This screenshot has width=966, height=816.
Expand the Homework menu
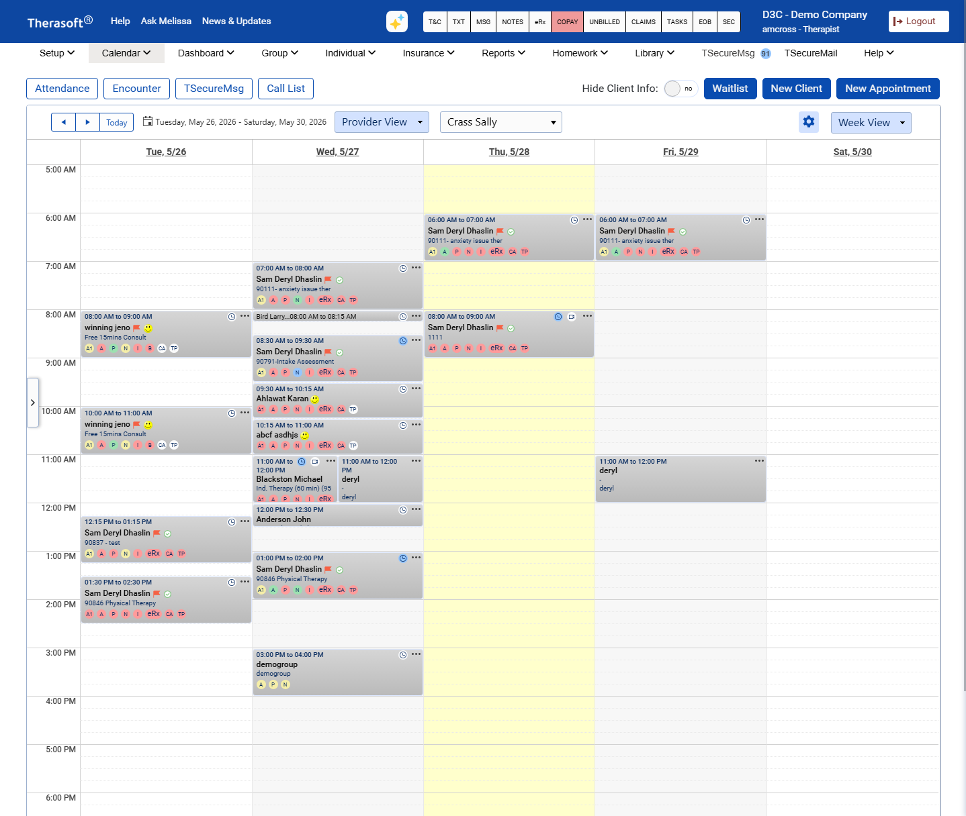click(580, 53)
